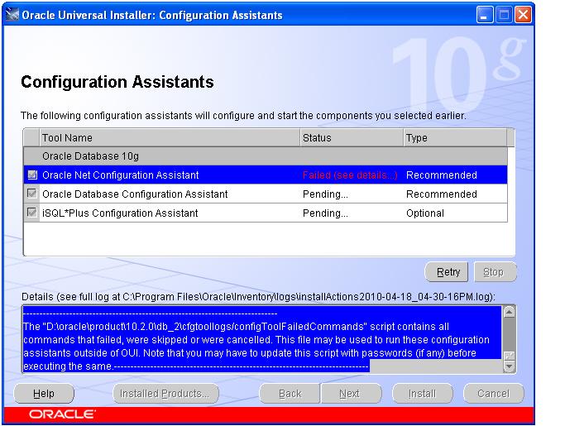Select Oracle Net Configuration Assistant row
Screen dimensions: 565x426
point(266,175)
